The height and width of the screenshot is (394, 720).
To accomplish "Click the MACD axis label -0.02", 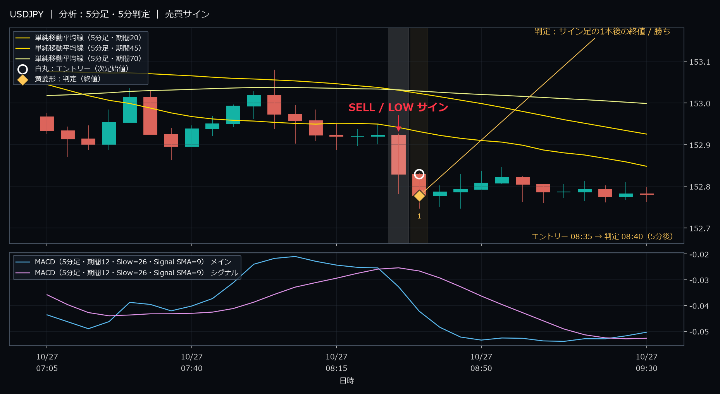I will coord(699,255).
